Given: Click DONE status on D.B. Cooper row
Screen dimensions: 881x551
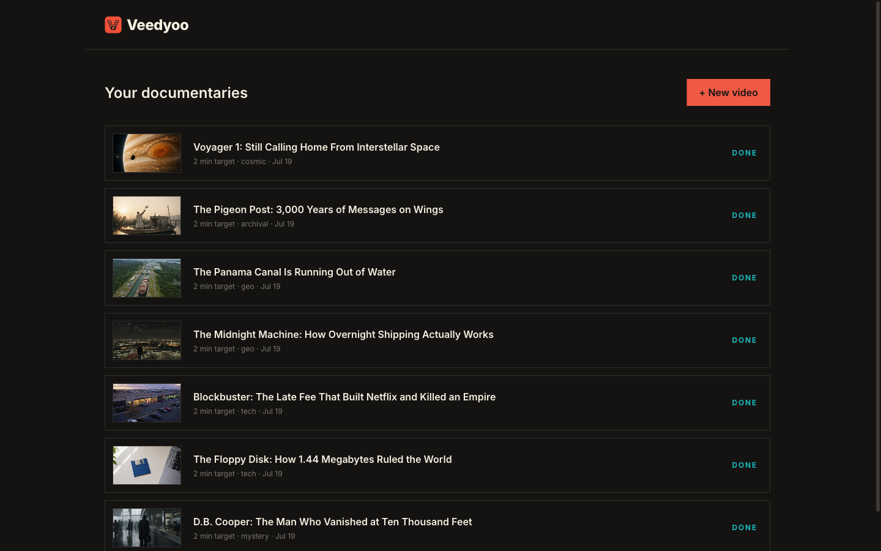Looking at the screenshot, I should point(745,528).
